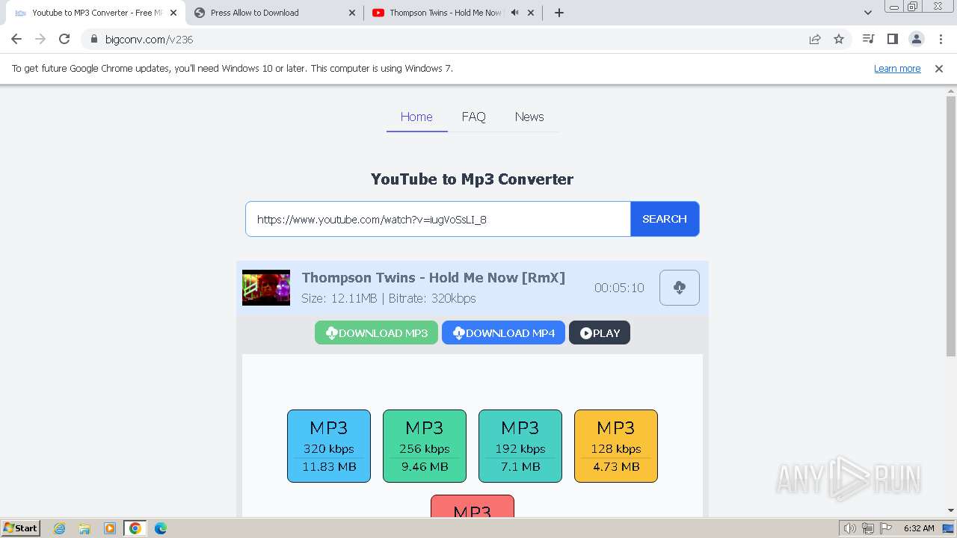957x538 pixels.
Task: Bookmark this tab with the star
Action: 839,39
